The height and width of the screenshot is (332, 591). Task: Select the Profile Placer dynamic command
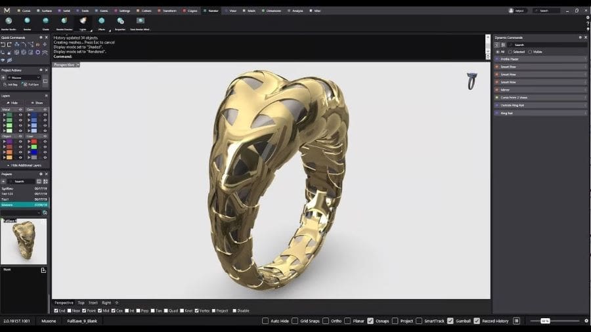[540, 59]
